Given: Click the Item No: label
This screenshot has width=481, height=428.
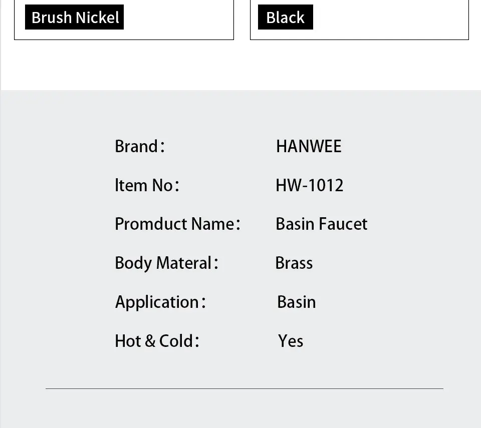Looking at the screenshot, I should coord(146,185).
